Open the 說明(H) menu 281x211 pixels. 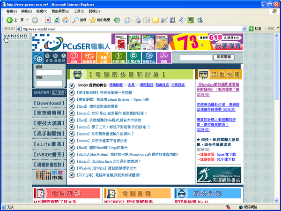[94, 11]
